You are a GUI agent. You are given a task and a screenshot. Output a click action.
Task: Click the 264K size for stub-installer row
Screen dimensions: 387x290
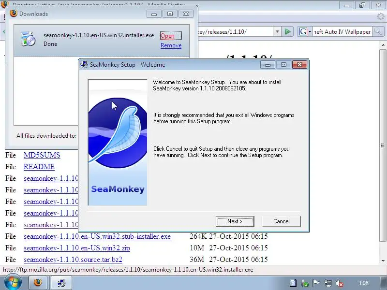(x=198, y=236)
